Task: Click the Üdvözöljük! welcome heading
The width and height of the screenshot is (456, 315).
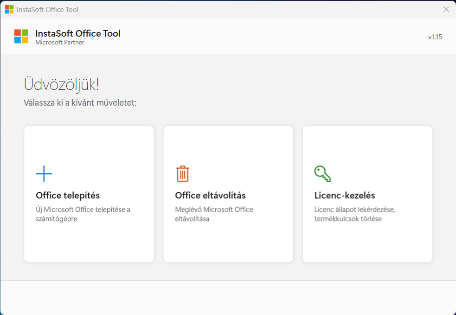Action: [61, 85]
